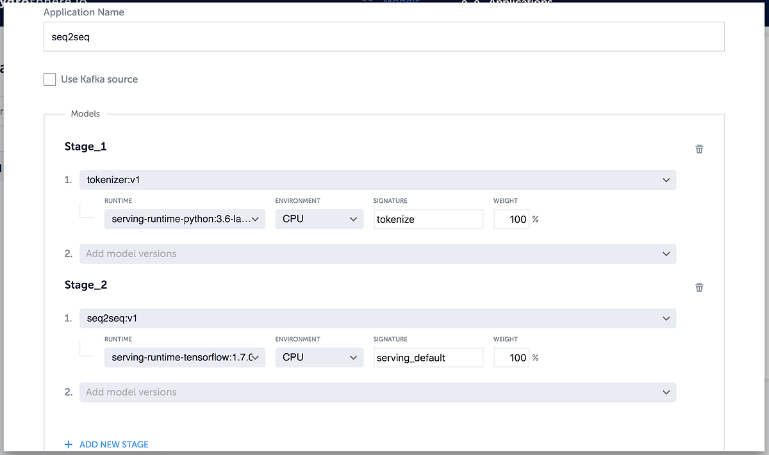Enable the Use Kafka source checkbox
Image resolution: width=769 pixels, height=455 pixels.
point(49,79)
